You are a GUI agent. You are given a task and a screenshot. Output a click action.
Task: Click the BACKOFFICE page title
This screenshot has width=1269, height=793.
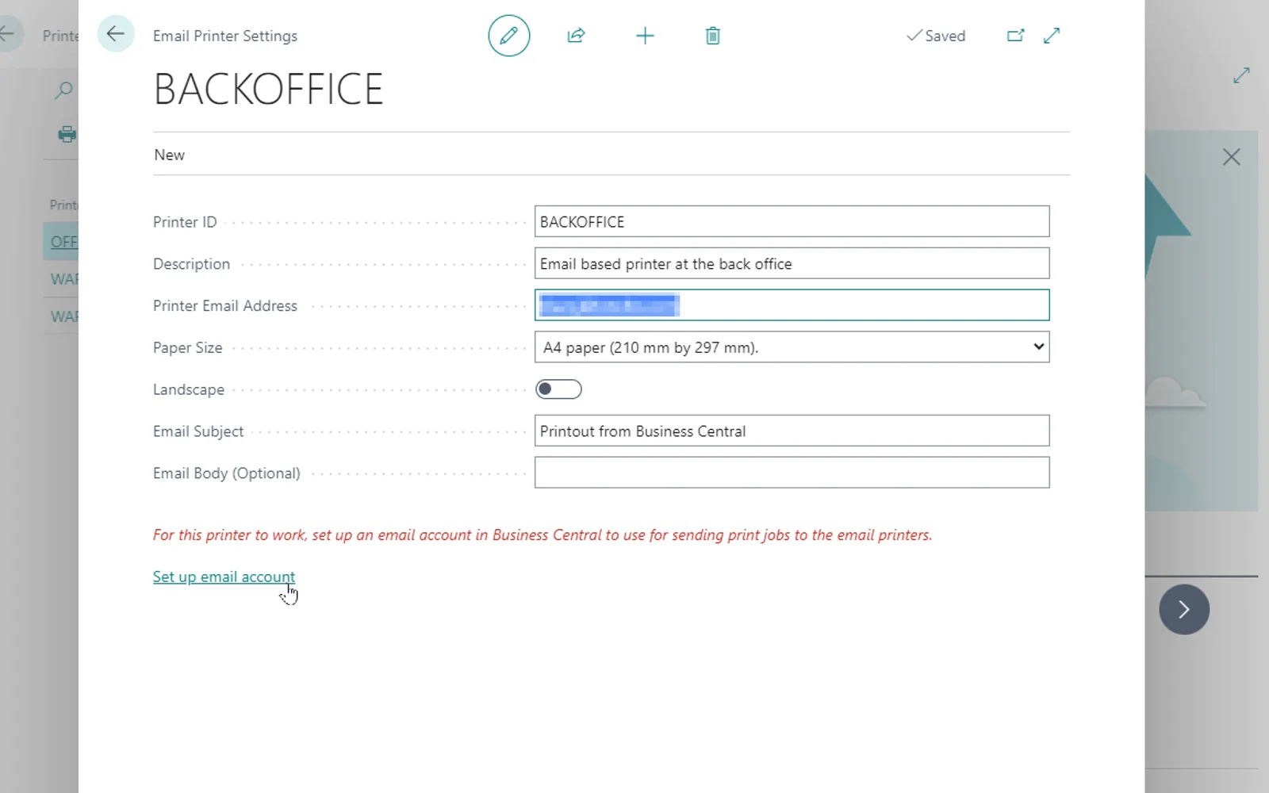[x=268, y=89]
